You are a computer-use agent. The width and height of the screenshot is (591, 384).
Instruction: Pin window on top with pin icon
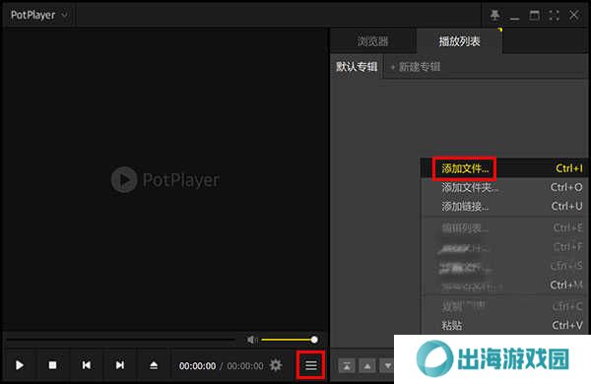(494, 15)
